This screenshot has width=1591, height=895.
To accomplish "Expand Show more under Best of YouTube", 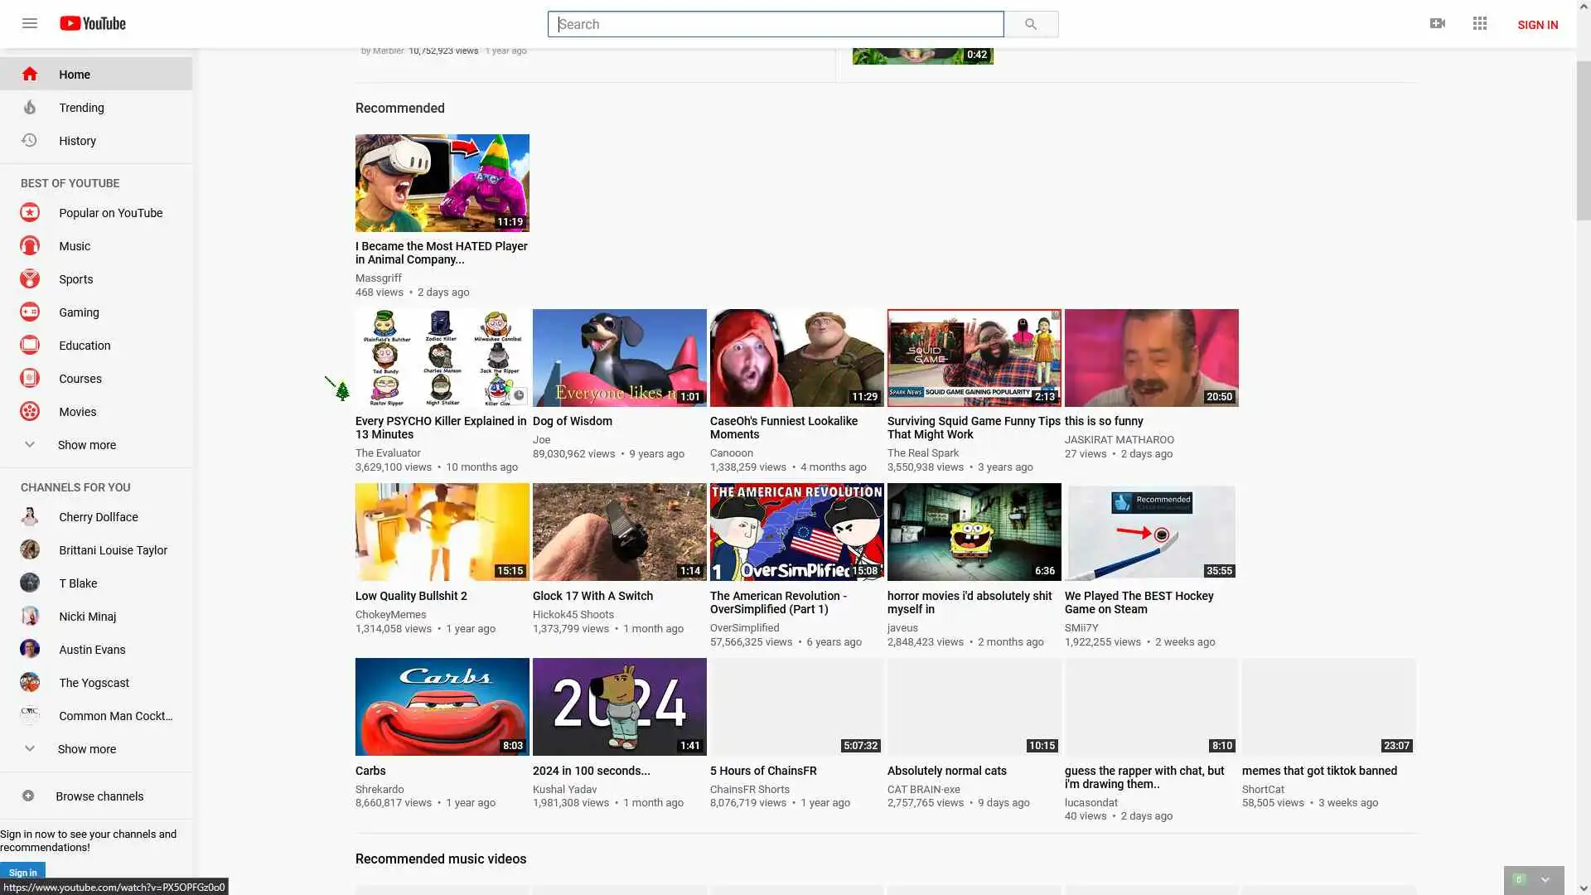I will [x=86, y=445].
